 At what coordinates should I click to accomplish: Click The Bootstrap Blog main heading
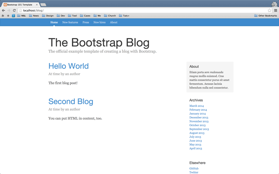click(99, 43)
